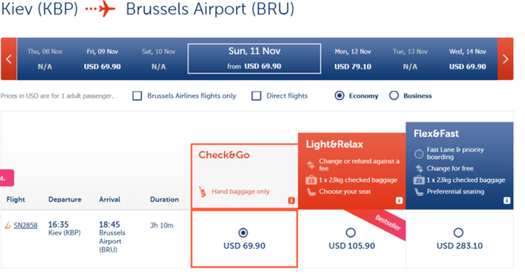
Task: Open flight SN2858 details link
Action: tap(25, 226)
